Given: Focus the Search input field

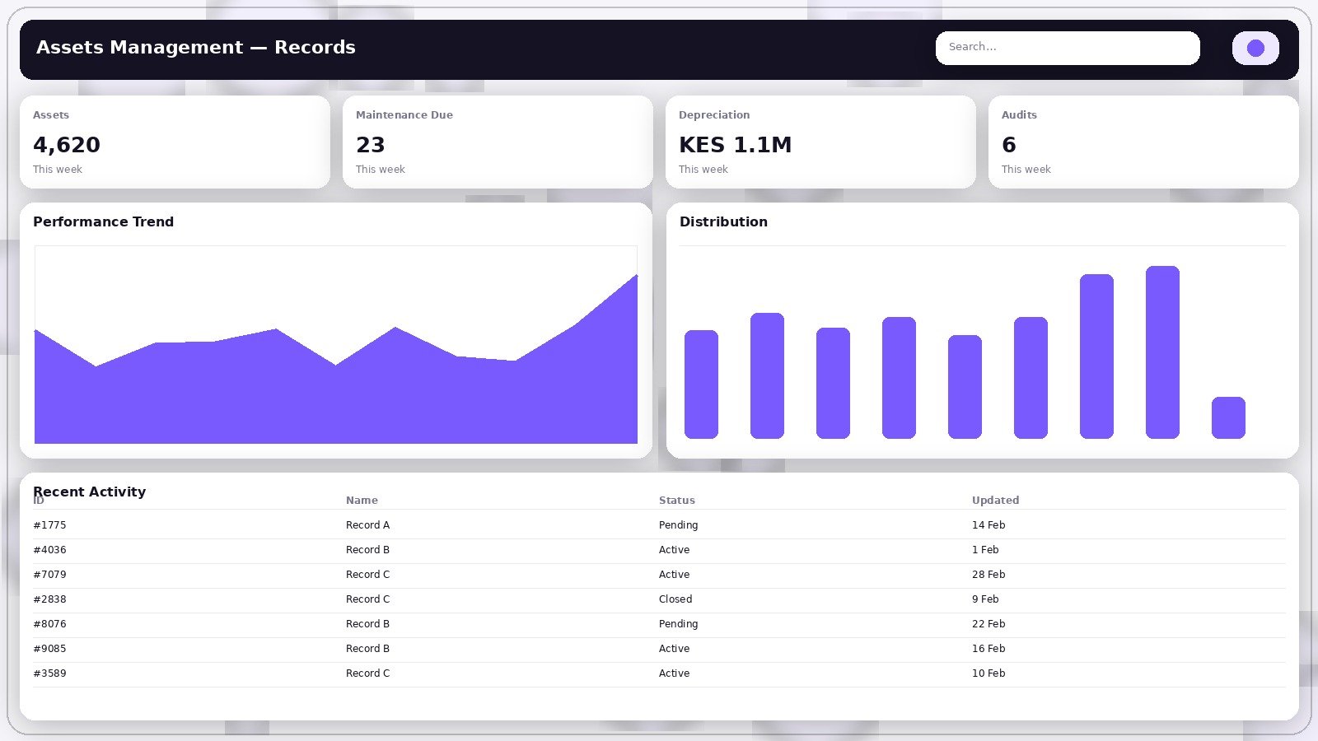Looking at the screenshot, I should coord(1067,48).
